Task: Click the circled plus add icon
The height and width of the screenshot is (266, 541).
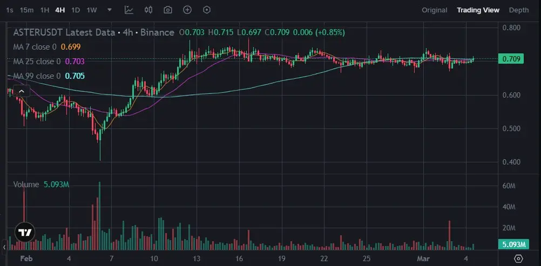Action: point(187,10)
